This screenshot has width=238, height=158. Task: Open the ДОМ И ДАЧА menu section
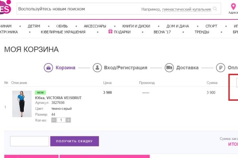177,26
